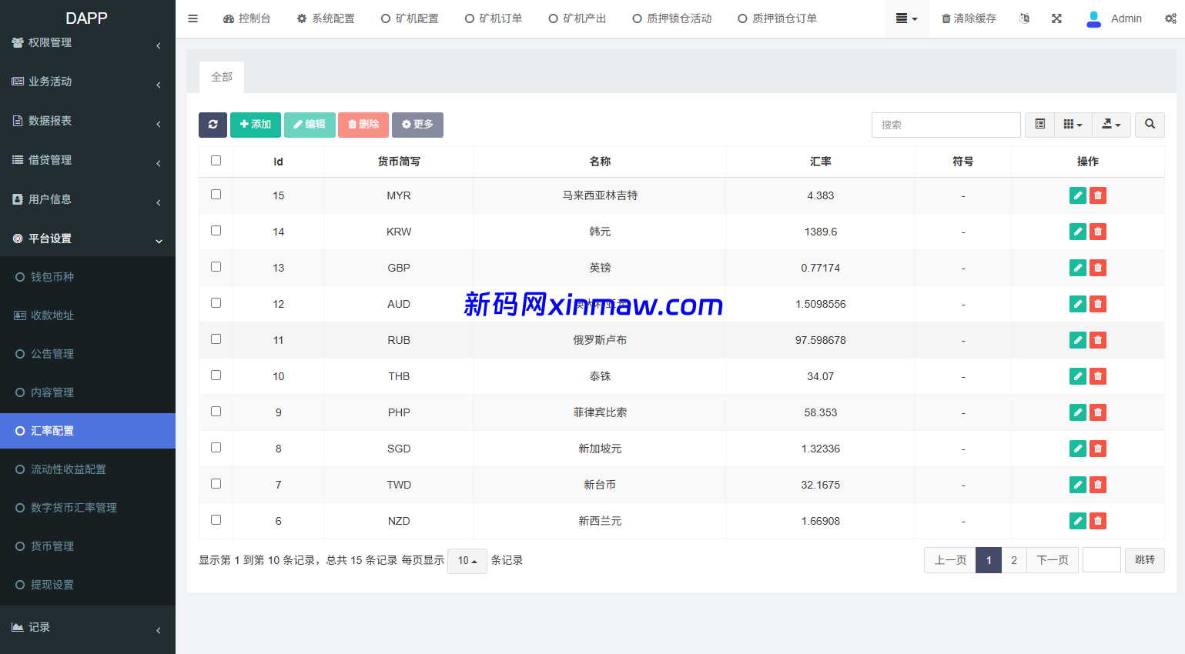This screenshot has width=1185, height=654.
Task: Open the 矿机订单 top navigation tab
Action: coord(494,18)
